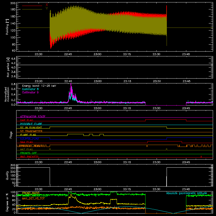
Task: Click the cyan 'Collimator 8' label
Action: [x=30, y=89]
